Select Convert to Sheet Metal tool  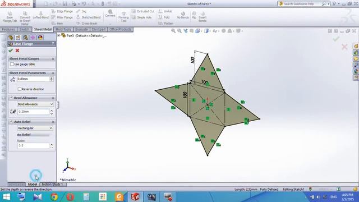coord(25,18)
